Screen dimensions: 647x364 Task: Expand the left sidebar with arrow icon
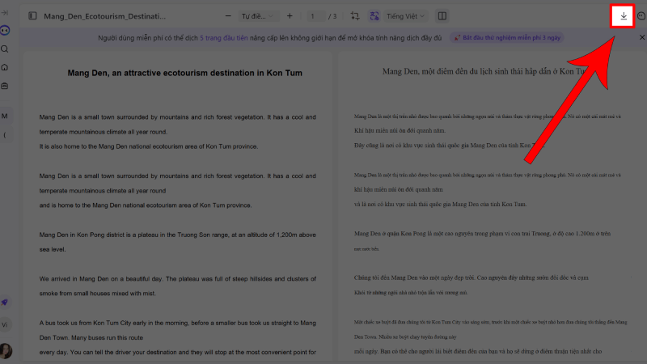click(x=6, y=13)
